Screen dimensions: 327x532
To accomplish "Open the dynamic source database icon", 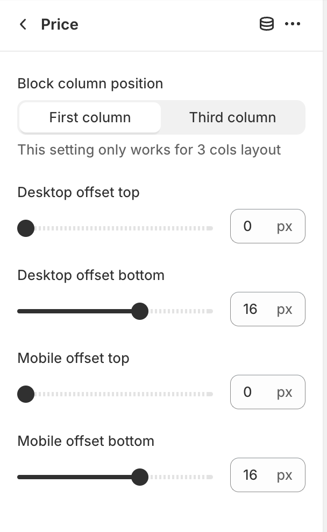I will pos(267,24).
